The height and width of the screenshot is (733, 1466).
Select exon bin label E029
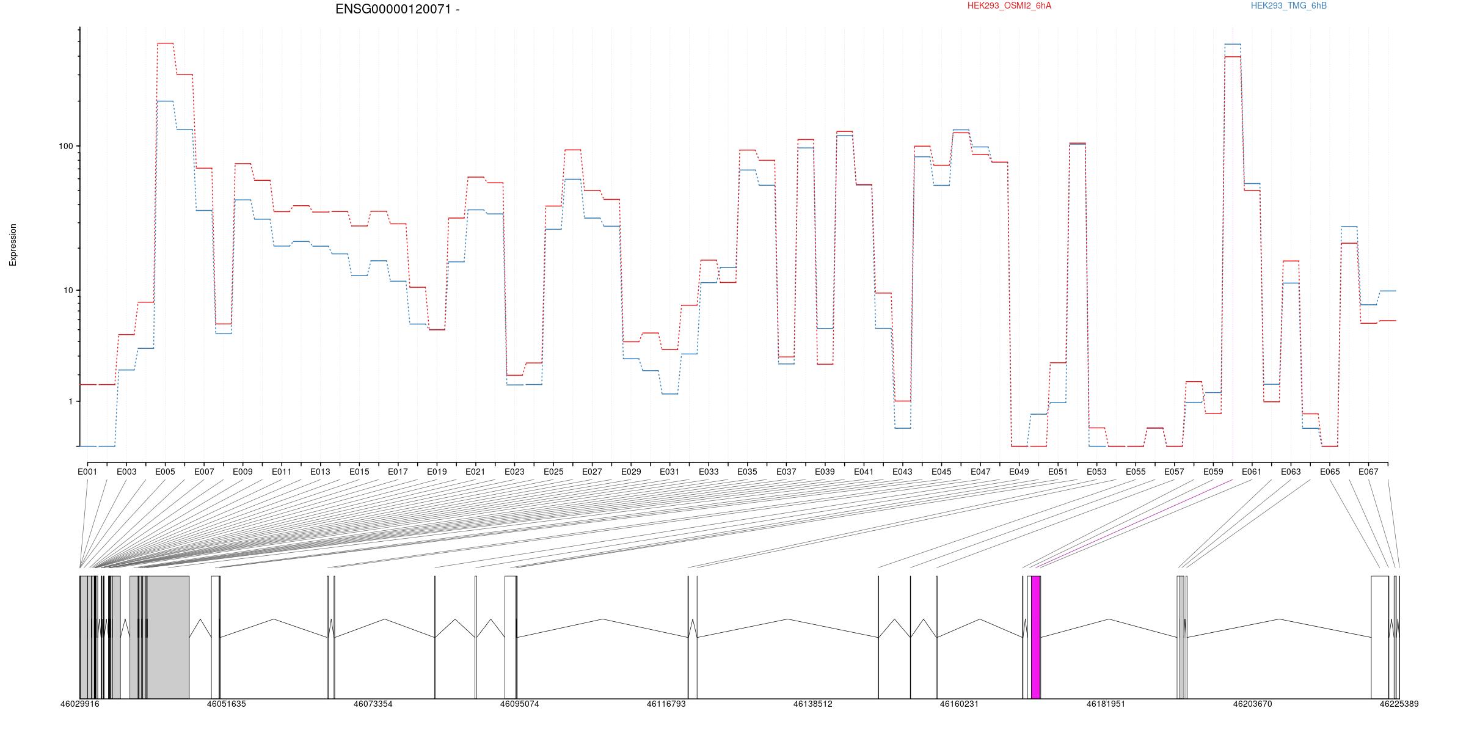pyautogui.click(x=631, y=472)
